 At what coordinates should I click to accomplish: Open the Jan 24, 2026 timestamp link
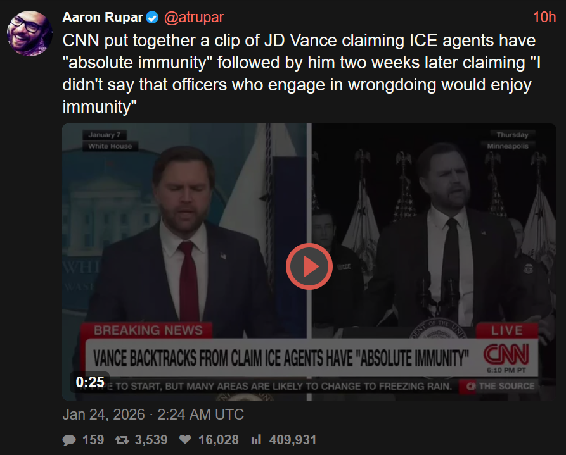click(x=153, y=414)
